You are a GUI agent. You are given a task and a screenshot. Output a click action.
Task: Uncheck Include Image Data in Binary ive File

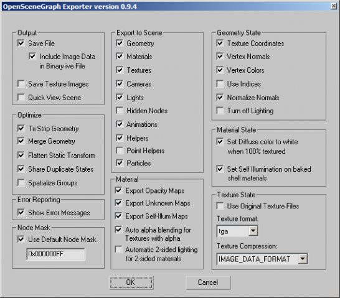pyautogui.click(x=32, y=57)
